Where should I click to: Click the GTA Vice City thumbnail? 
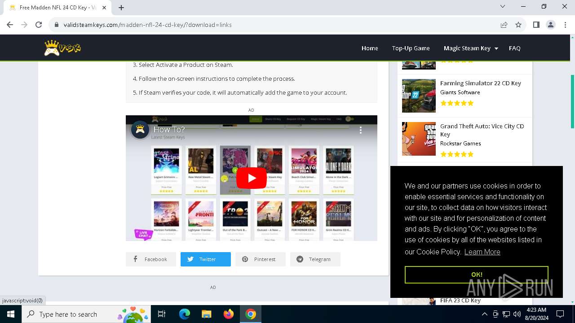419,139
